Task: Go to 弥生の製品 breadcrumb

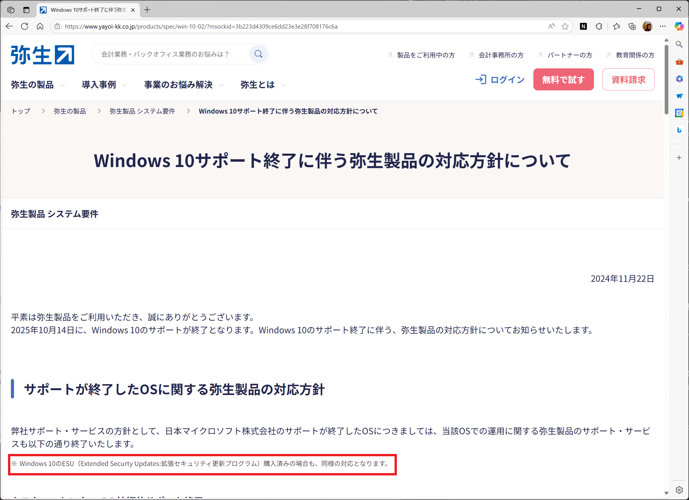Action: [70, 111]
